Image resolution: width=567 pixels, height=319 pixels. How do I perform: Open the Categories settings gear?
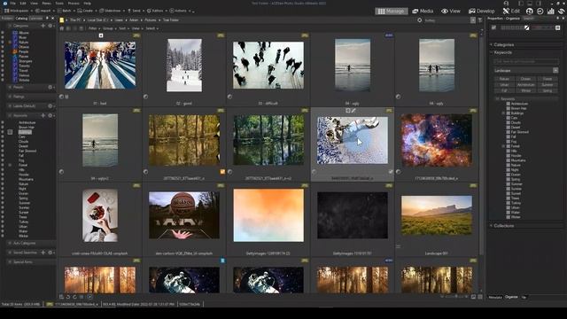50,26
